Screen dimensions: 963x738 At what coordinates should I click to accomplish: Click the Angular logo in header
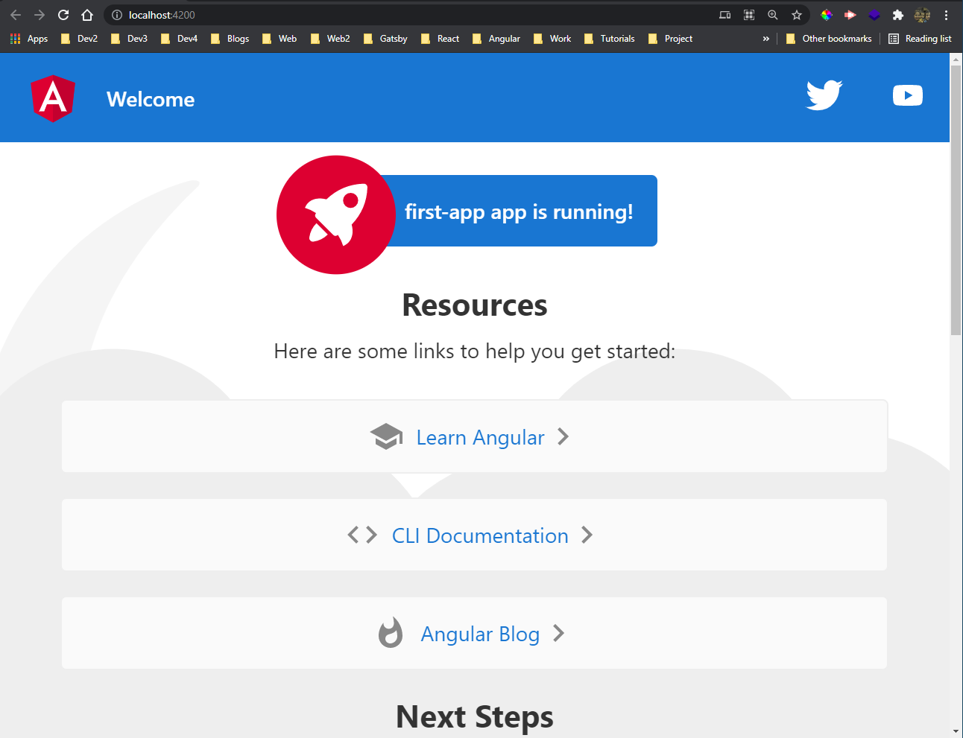53,98
